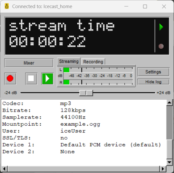Open the Mixer window

pyautogui.click(x=29, y=63)
